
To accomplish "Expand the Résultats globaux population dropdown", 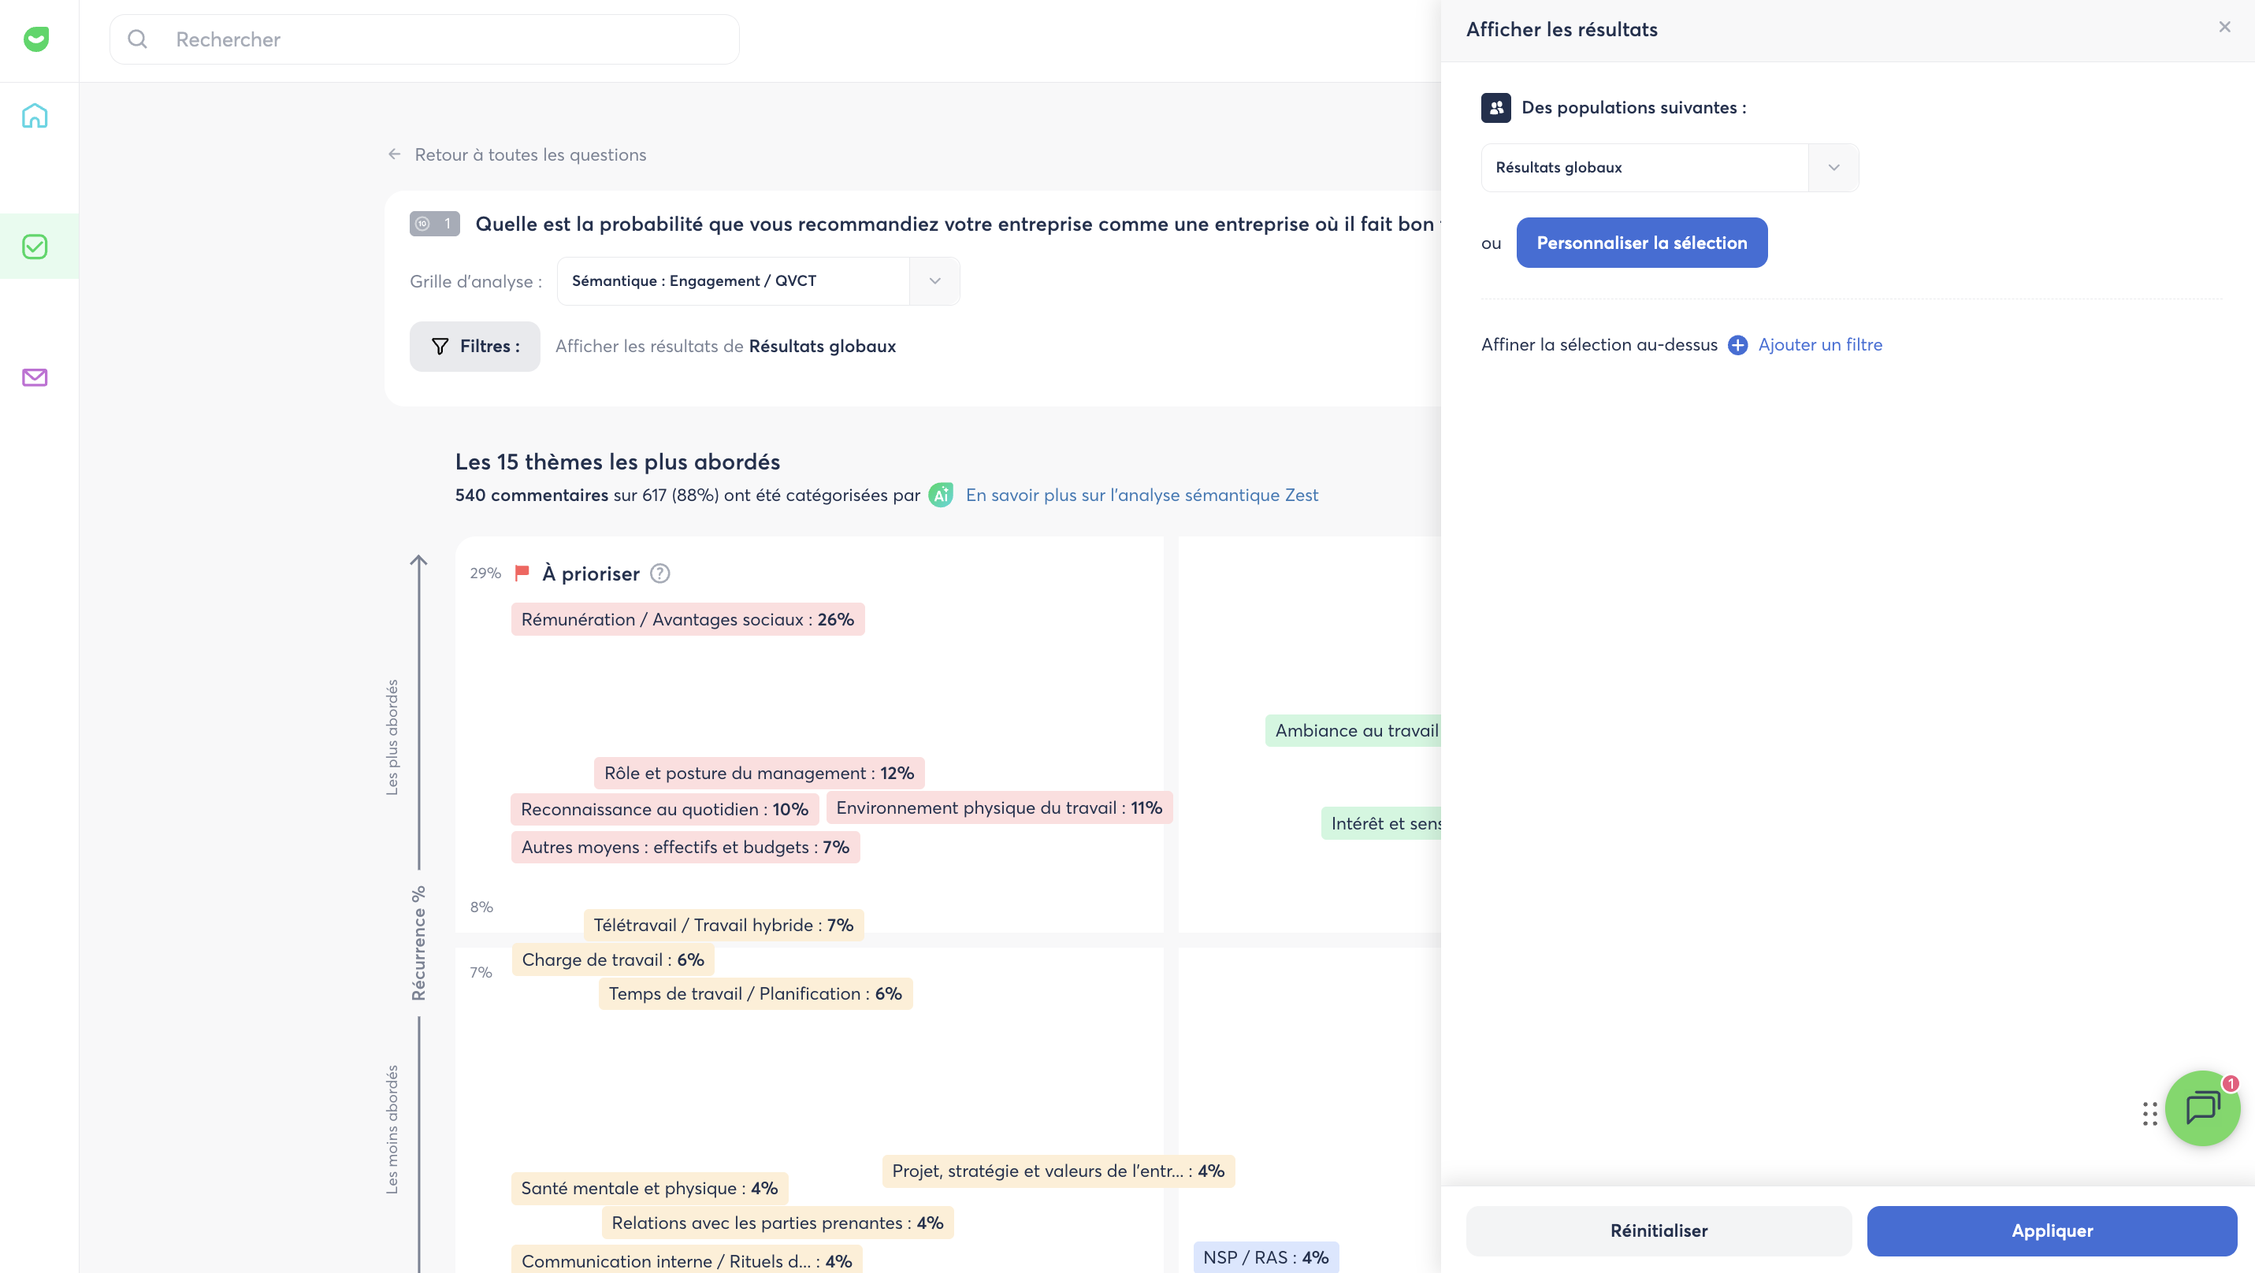I will [1670, 168].
